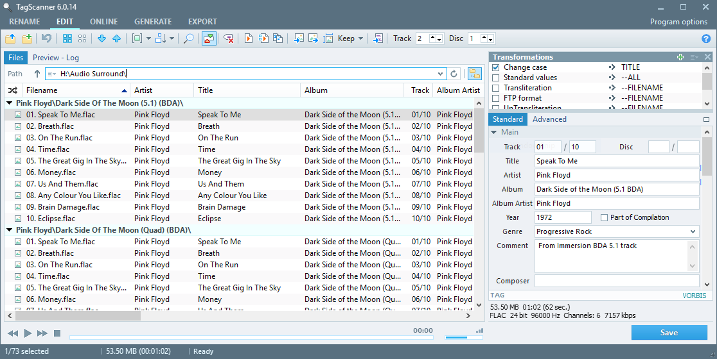Click the Play playback button
The image size is (717, 359).
coord(28,333)
